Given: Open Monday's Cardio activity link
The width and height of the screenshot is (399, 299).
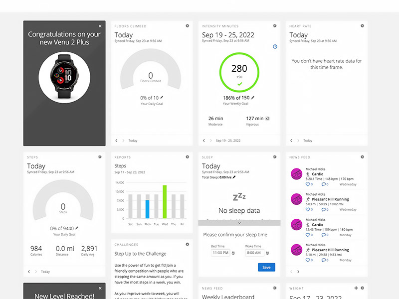Looking at the screenshot, I should (x=318, y=225).
